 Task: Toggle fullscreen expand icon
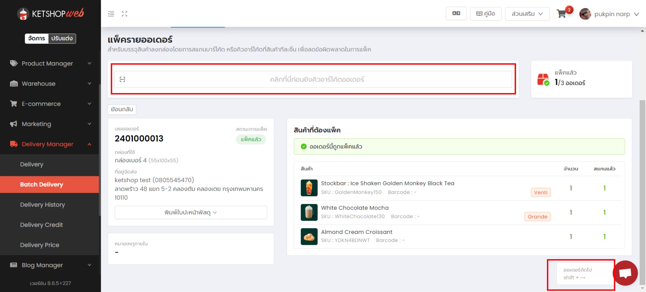coord(124,14)
